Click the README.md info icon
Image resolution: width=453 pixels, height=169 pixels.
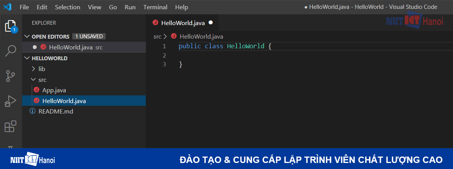pyautogui.click(x=32, y=111)
